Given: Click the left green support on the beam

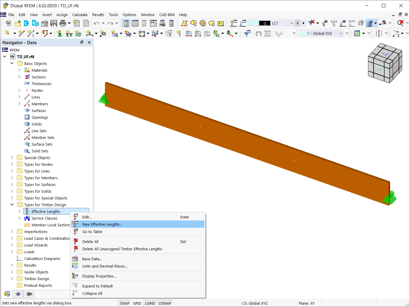Looking at the screenshot, I should click(103, 99).
